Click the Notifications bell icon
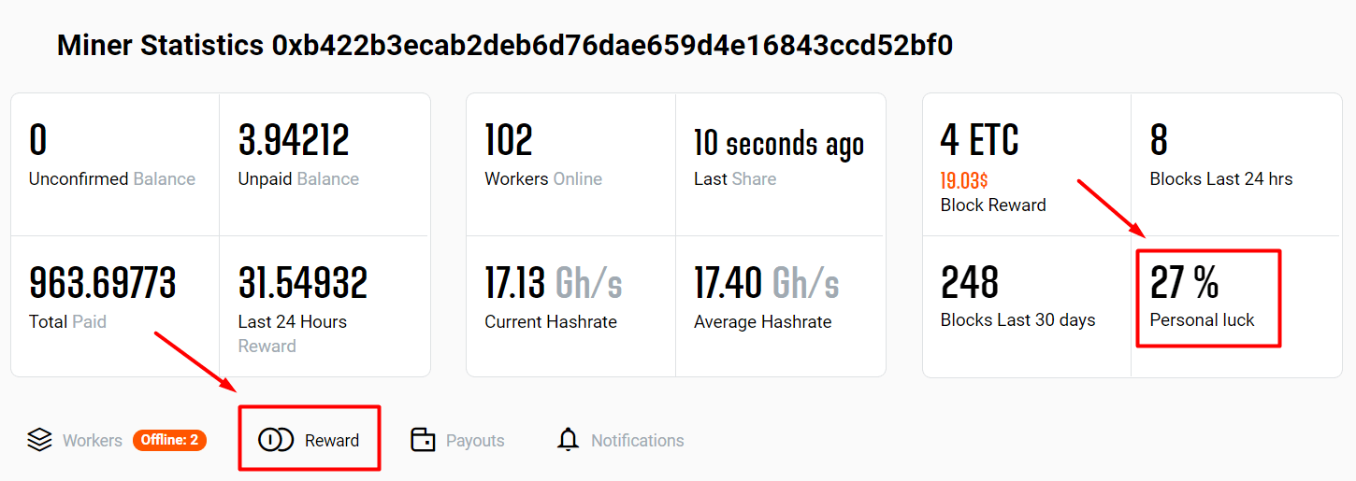The height and width of the screenshot is (481, 1356). pyautogui.click(x=568, y=440)
